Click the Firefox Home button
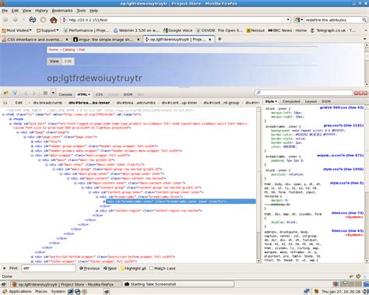Viewport: 369px width, 295px height. [54, 19]
